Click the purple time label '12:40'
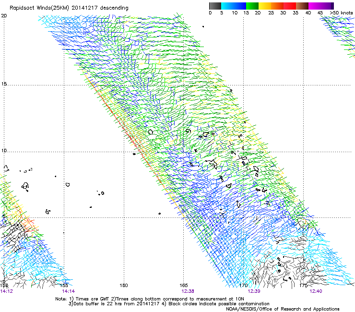Viewport: 355px width, 312px height. click(316, 291)
